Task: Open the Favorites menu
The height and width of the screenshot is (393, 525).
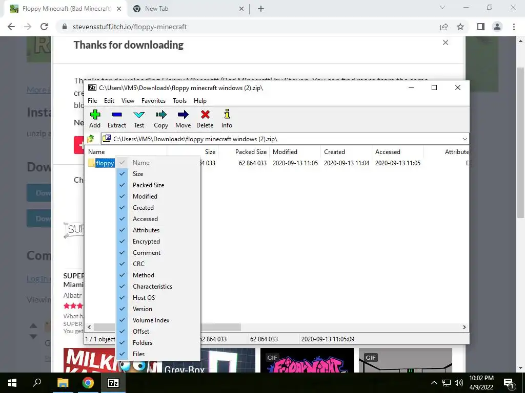Action: [x=153, y=101]
